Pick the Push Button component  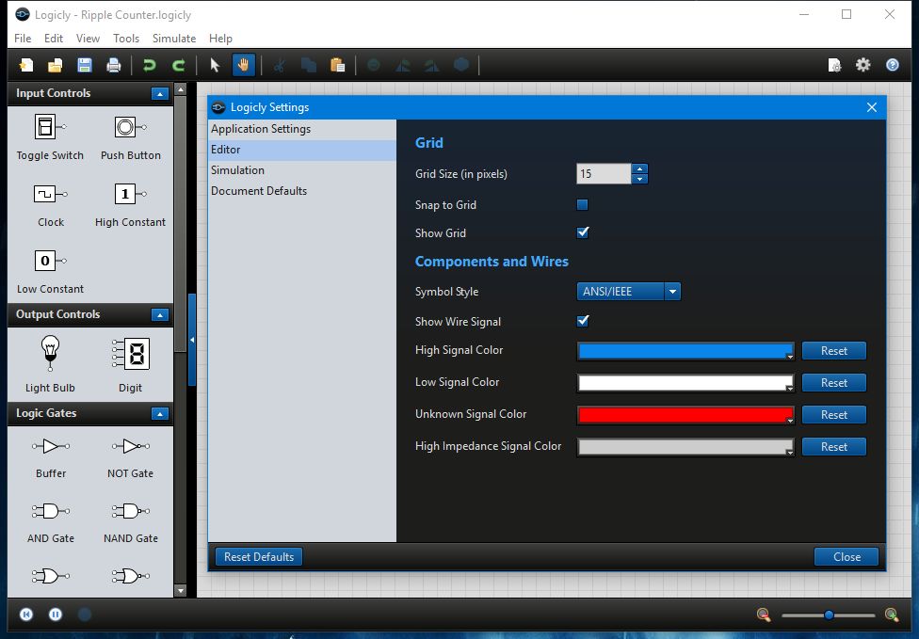point(130,137)
